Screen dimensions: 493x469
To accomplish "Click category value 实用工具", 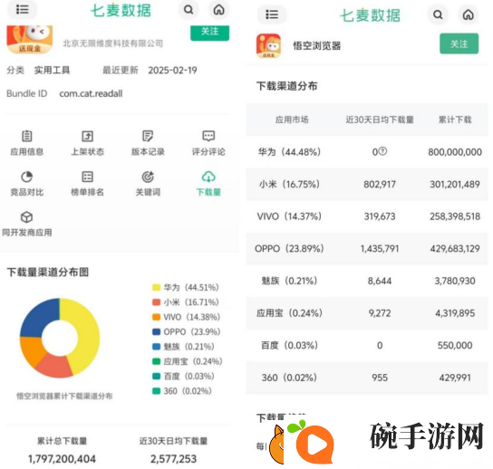I will [52, 70].
